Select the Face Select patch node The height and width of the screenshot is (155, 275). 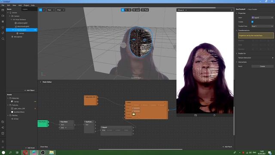click(67, 125)
